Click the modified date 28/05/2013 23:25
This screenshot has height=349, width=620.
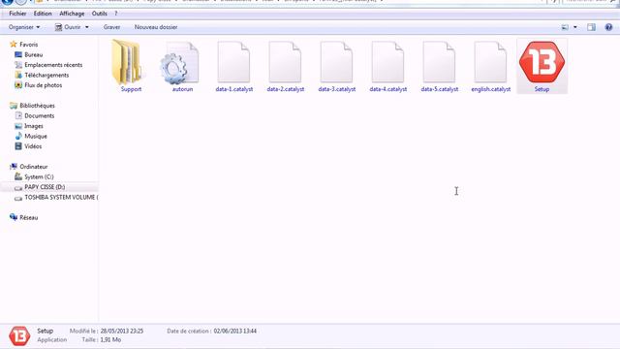pos(122,331)
